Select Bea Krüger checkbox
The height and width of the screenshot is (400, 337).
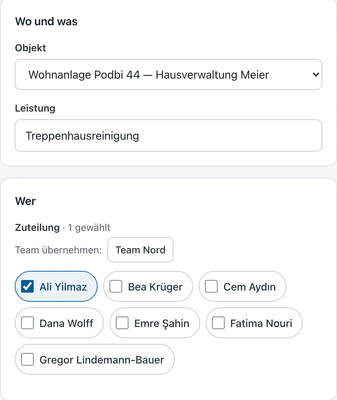point(116,286)
